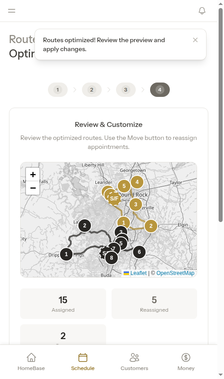This screenshot has width=224, height=379.
Task: Switch to Customers tab
Action: pos(134,362)
